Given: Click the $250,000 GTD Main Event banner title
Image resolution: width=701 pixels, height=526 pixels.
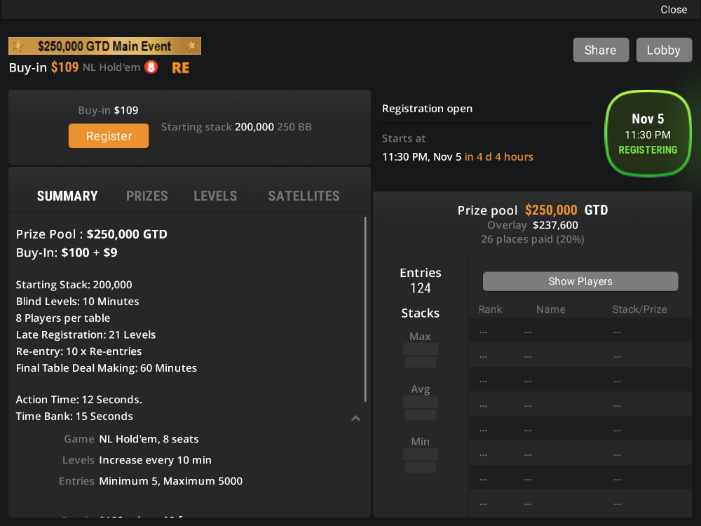Looking at the screenshot, I should (x=104, y=46).
